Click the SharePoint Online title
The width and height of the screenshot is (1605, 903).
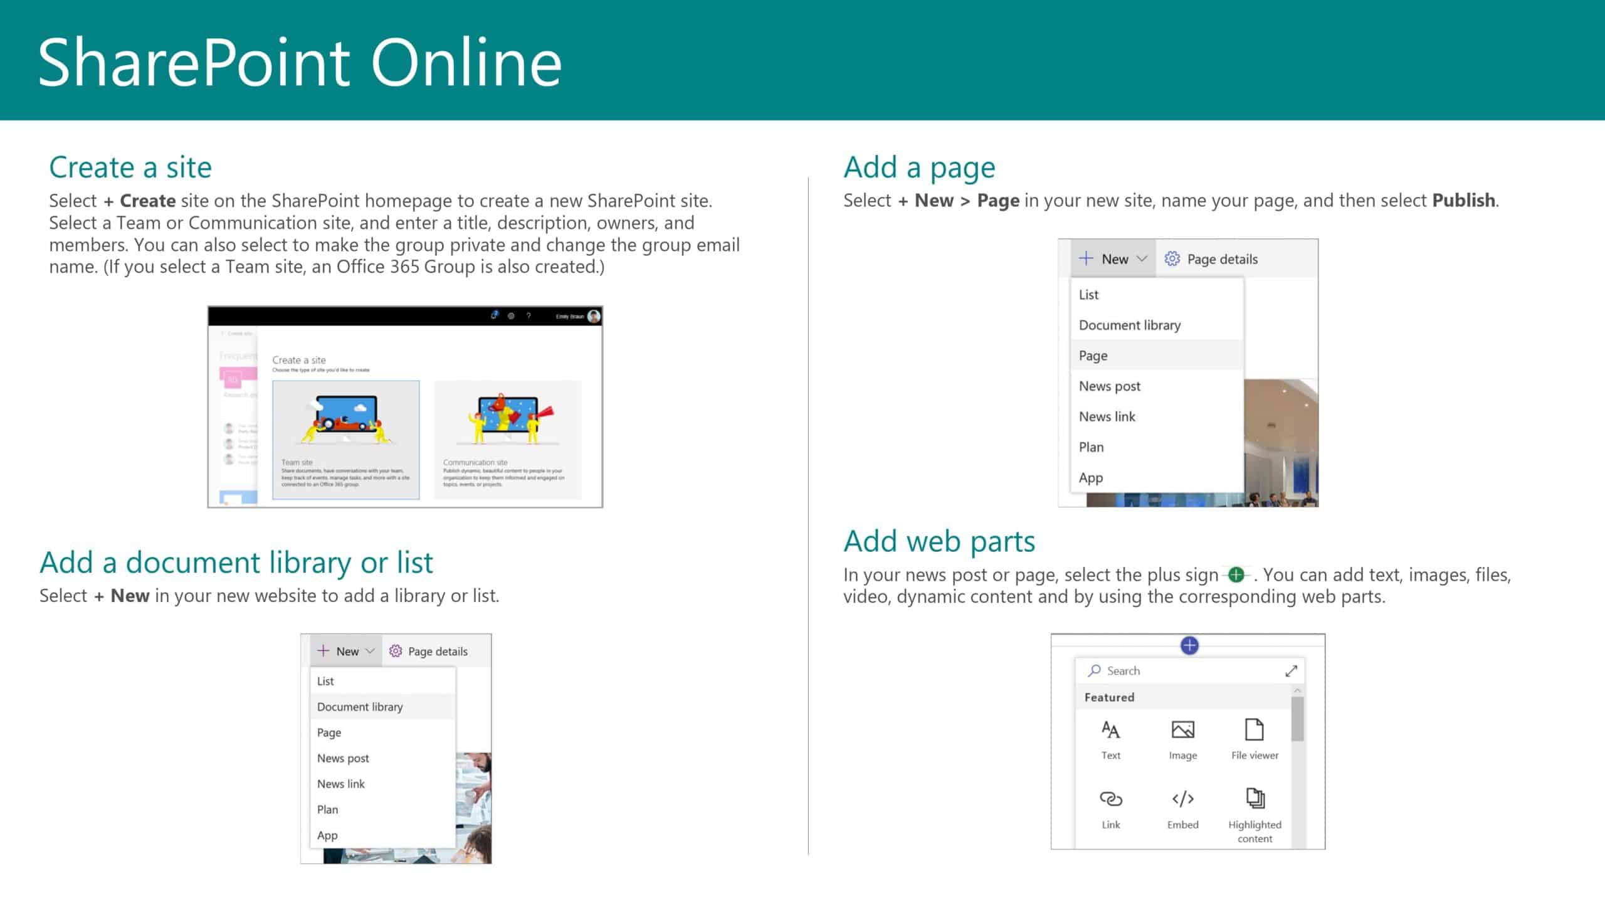(x=300, y=62)
